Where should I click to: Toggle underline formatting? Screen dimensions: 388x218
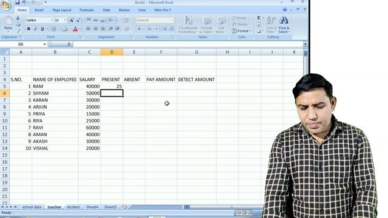[x=42, y=29]
